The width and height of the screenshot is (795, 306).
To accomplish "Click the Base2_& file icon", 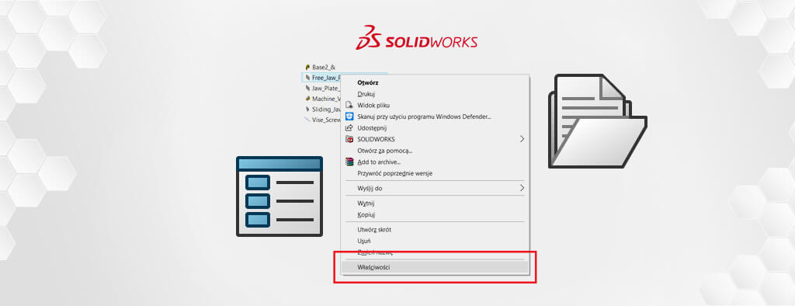I will 307,67.
